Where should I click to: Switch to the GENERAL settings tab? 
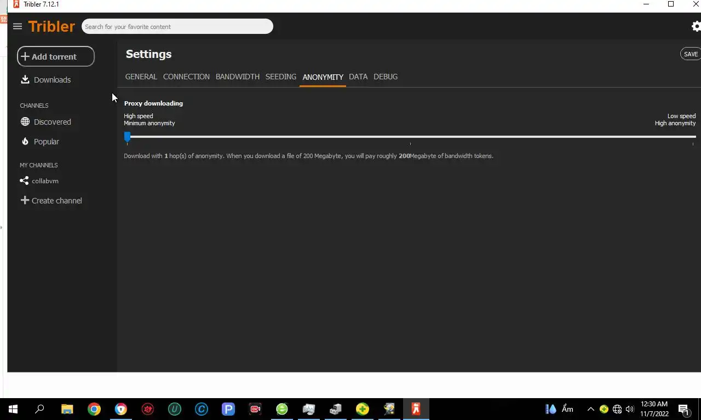[141, 77]
